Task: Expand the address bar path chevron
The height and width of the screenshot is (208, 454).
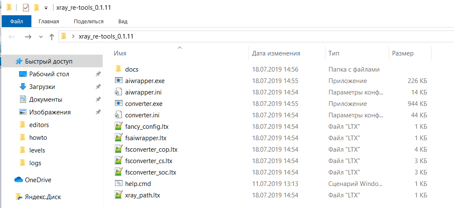Action: (73, 36)
